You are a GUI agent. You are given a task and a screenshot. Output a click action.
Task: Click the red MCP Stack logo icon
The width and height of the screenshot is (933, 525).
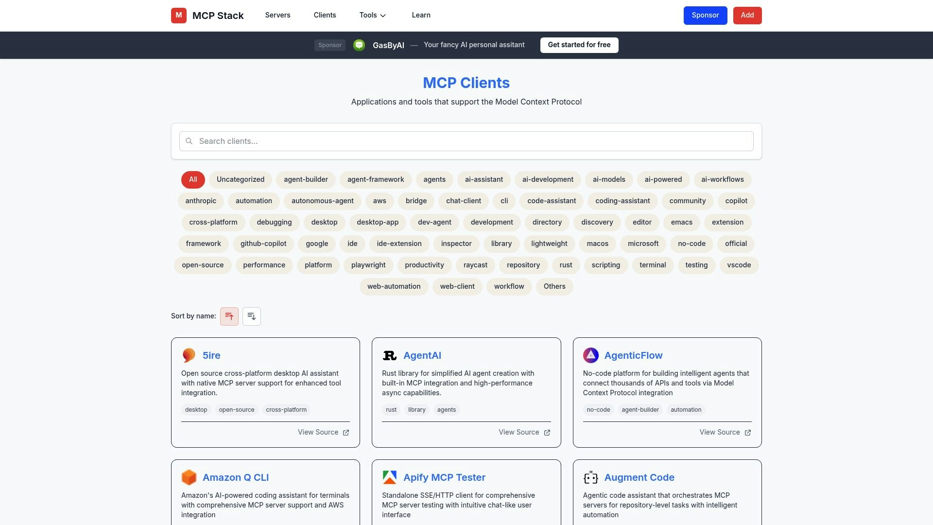tap(179, 16)
